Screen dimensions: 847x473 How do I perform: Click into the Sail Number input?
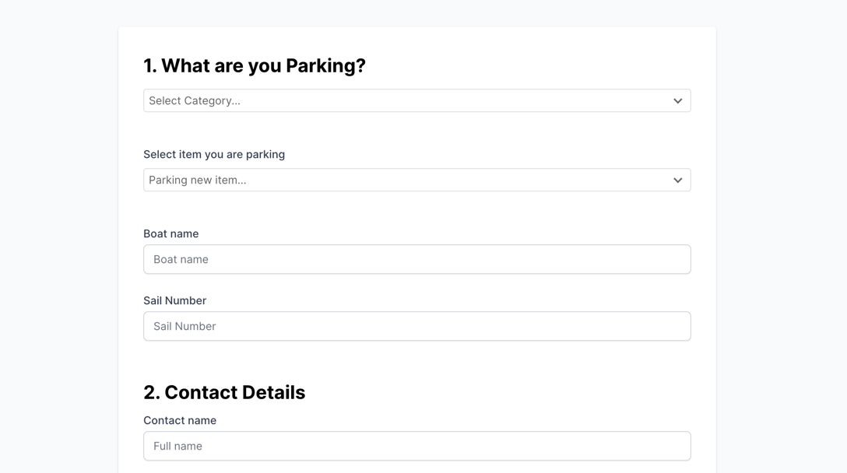[416, 326]
